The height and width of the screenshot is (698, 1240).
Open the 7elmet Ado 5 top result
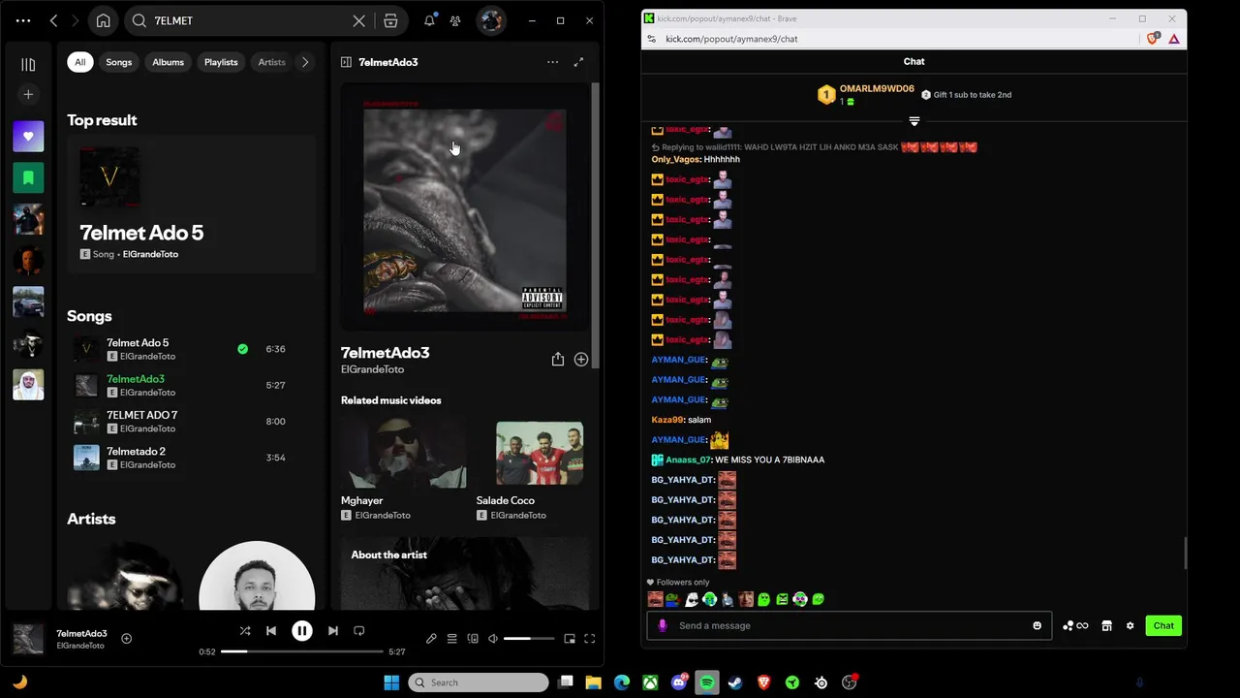[x=191, y=204]
